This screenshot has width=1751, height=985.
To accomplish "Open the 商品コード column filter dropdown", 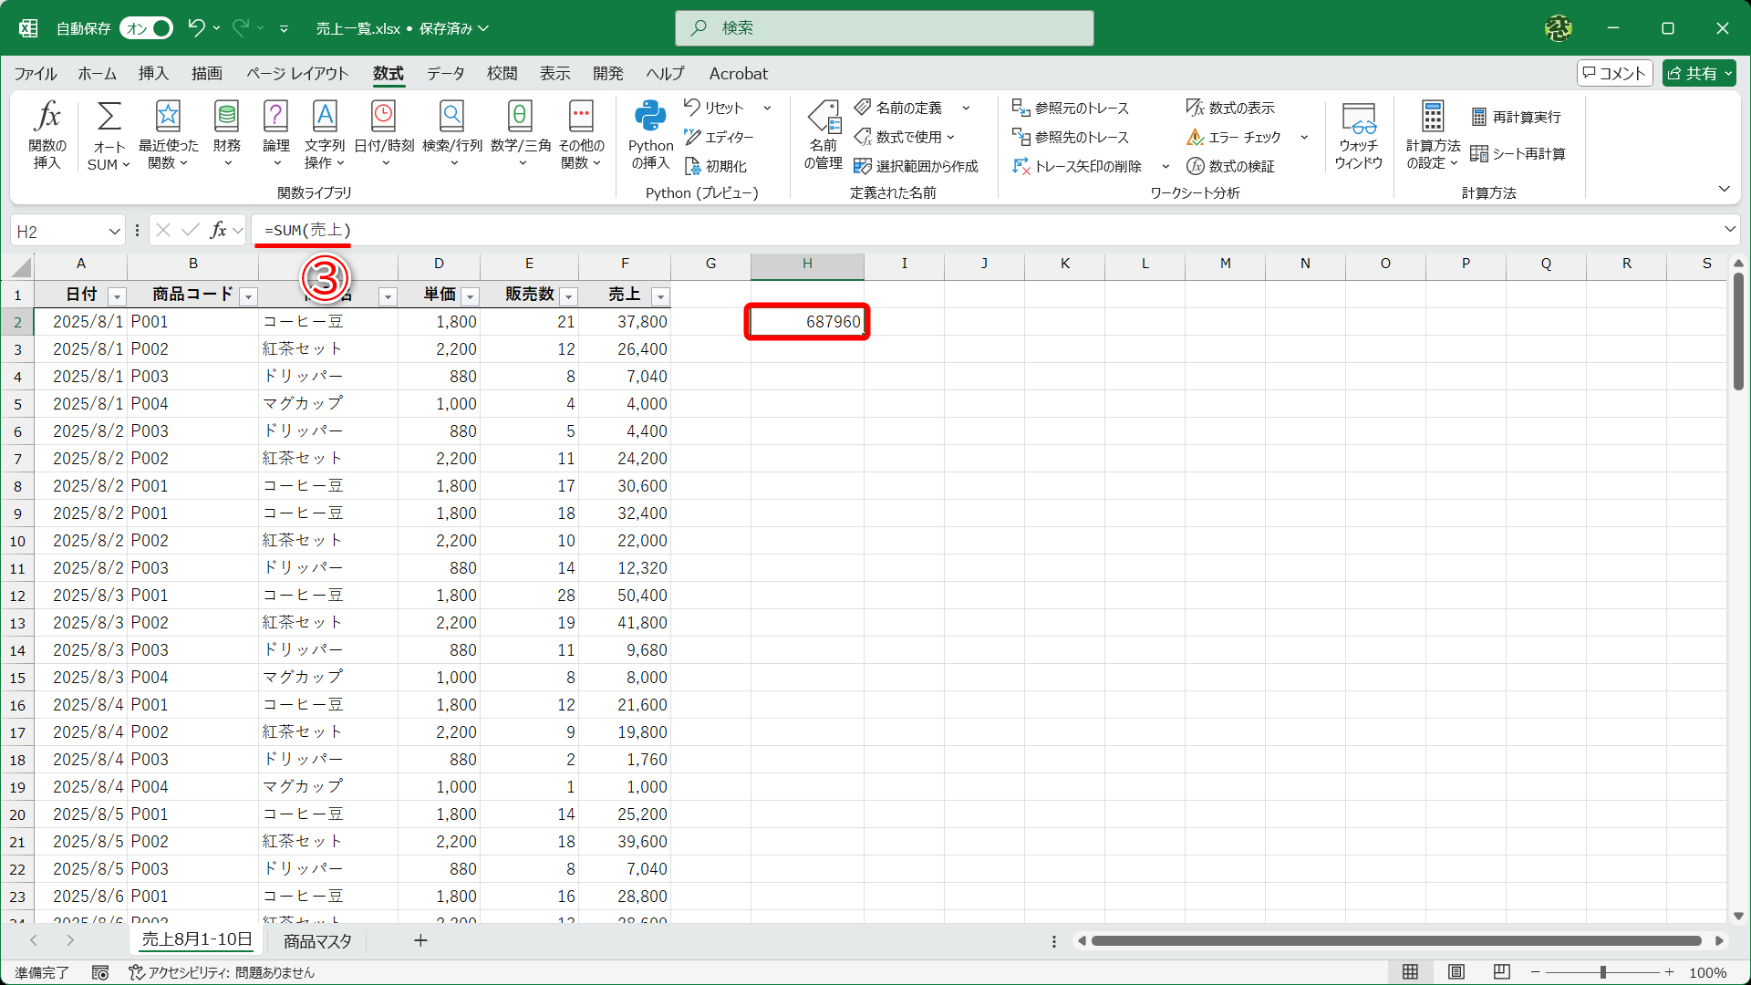I will click(248, 296).
